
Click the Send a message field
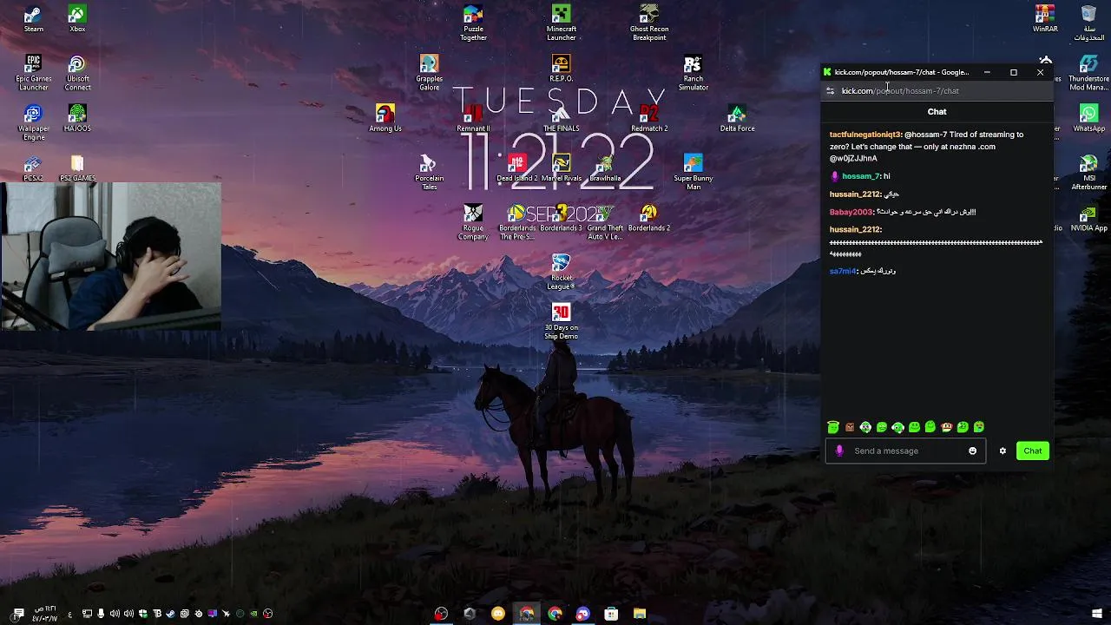point(905,451)
